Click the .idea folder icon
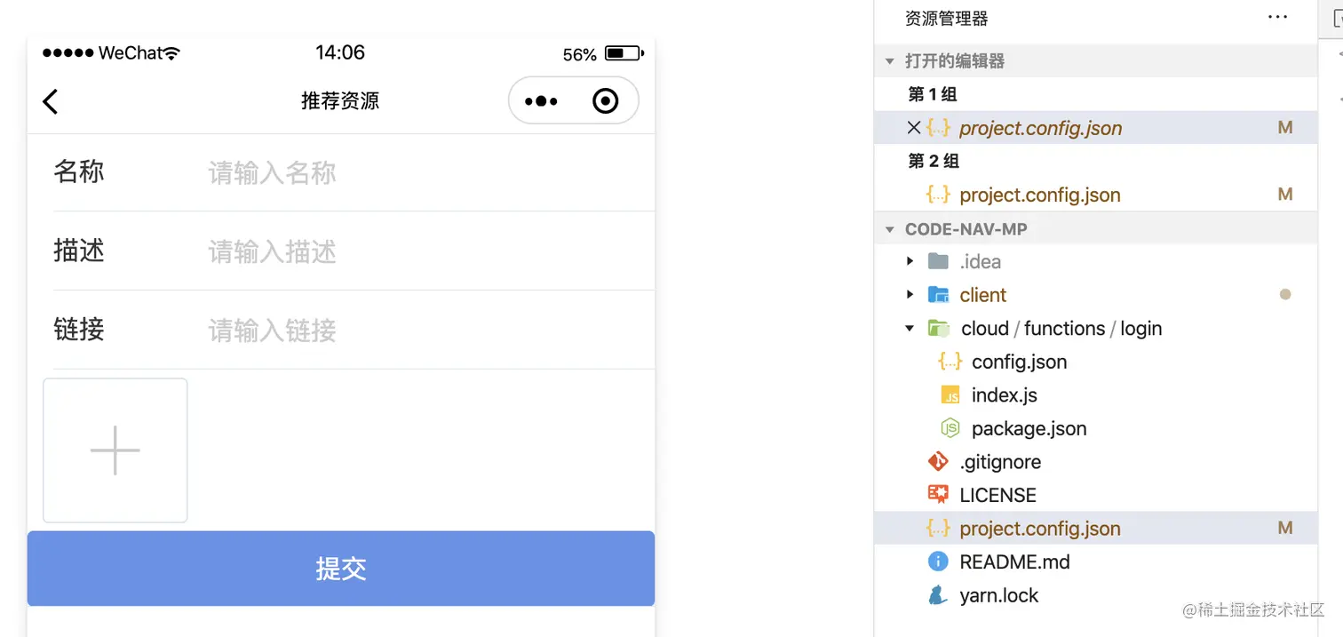This screenshot has height=637, width=1343. tap(938, 261)
